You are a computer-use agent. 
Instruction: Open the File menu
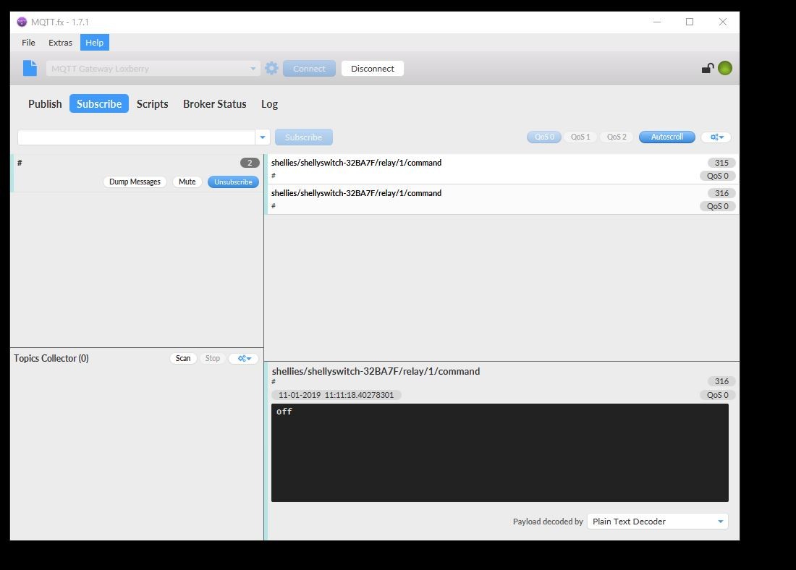(x=28, y=43)
